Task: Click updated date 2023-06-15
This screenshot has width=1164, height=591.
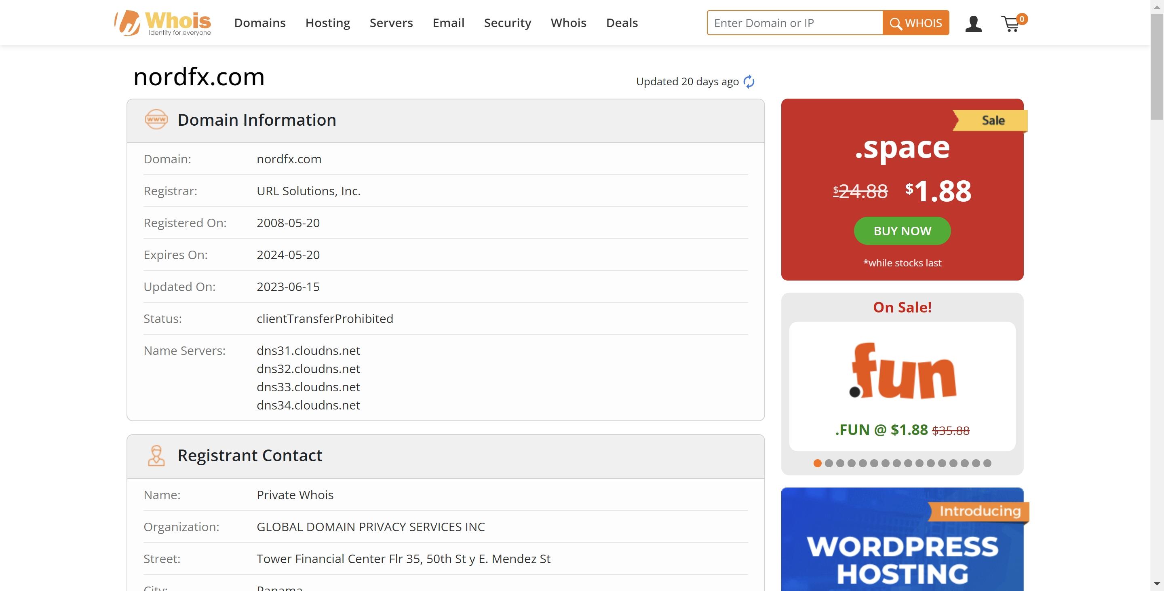Action: 288,287
